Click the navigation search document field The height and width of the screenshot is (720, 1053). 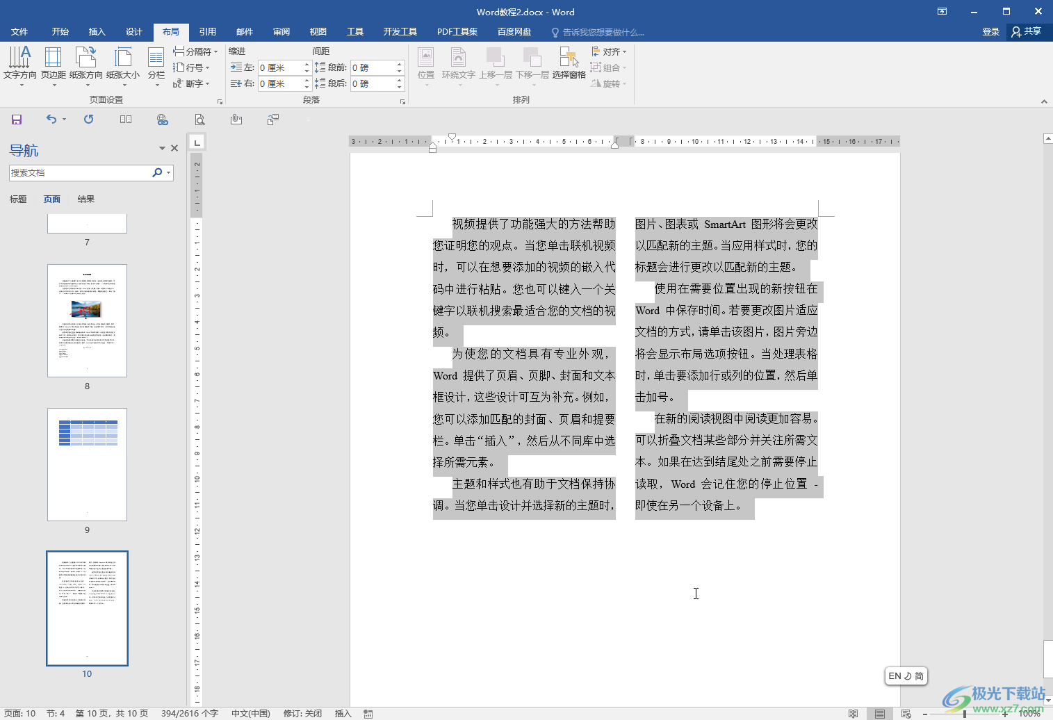tap(80, 172)
